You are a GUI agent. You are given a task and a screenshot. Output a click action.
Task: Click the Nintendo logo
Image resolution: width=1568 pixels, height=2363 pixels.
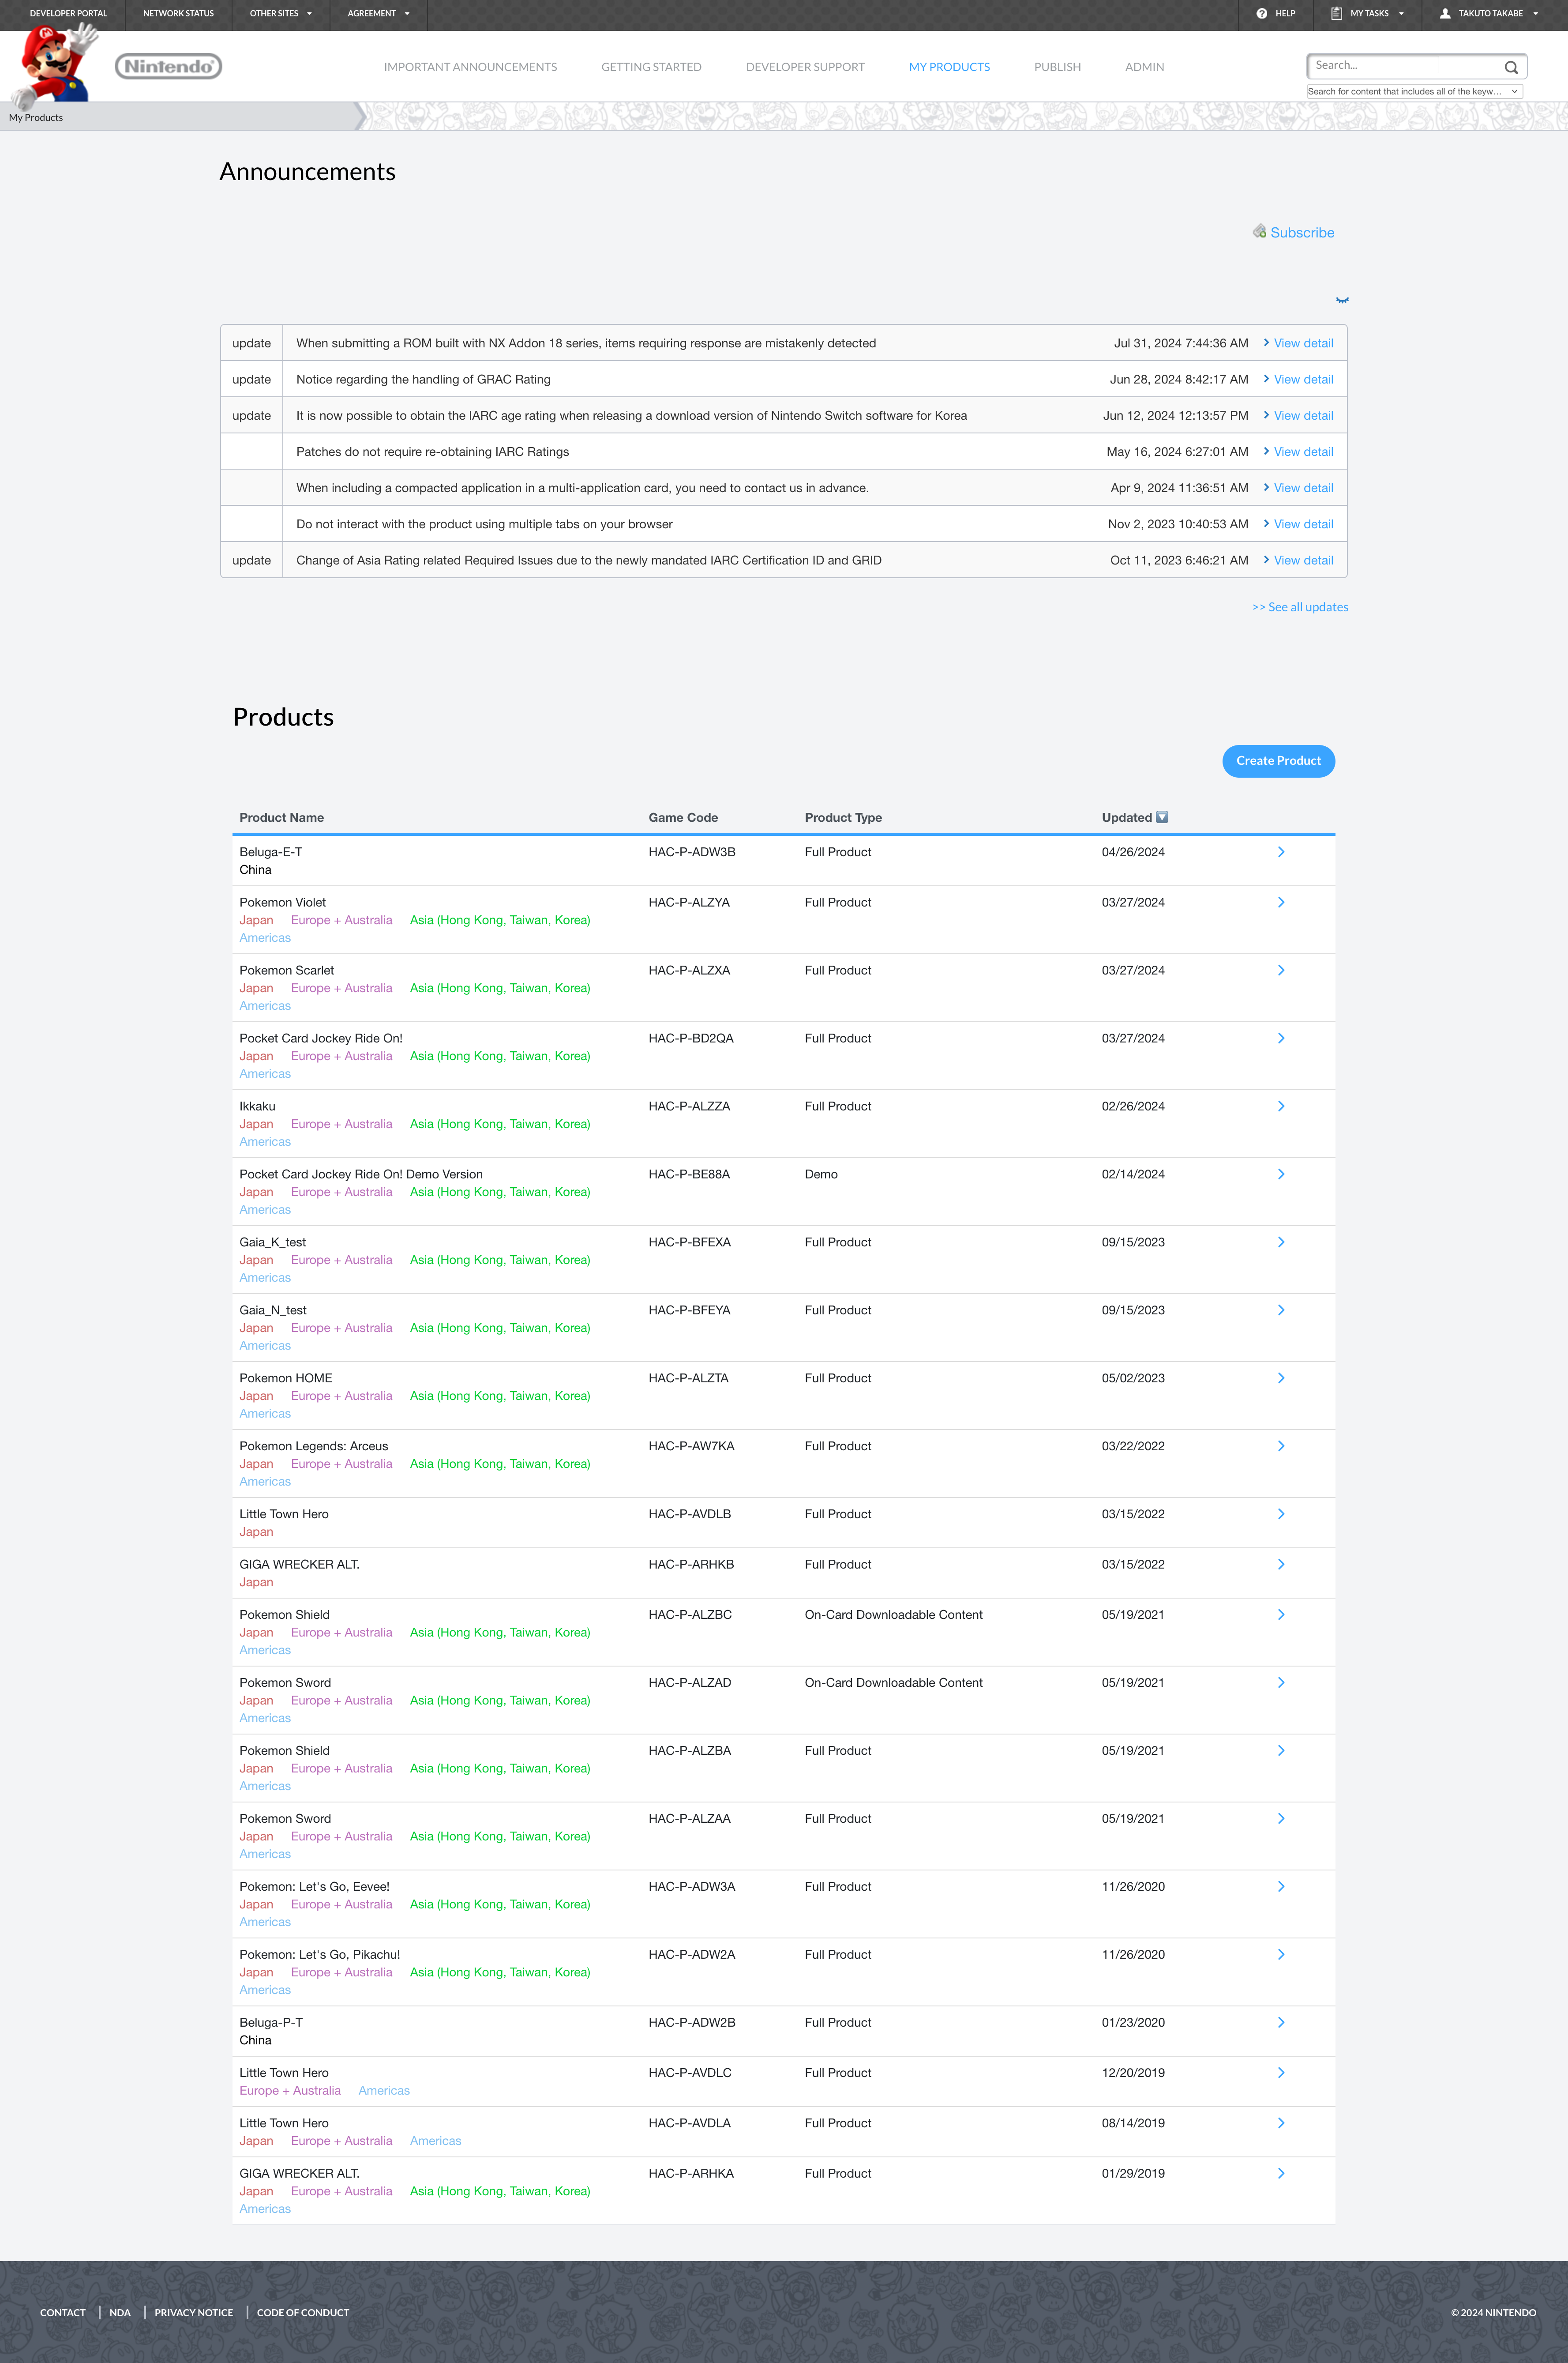tap(168, 66)
